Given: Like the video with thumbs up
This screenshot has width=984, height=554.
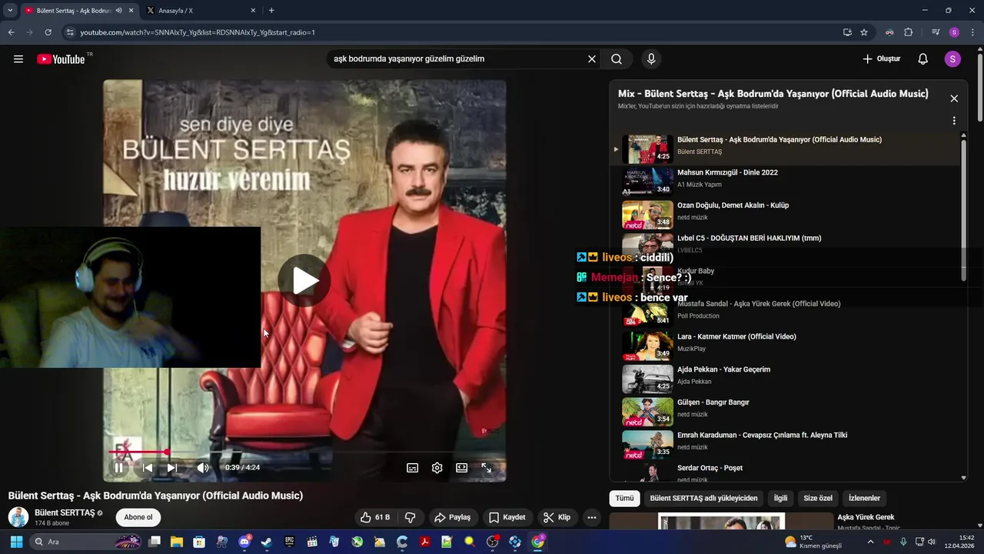Looking at the screenshot, I should tap(376, 518).
